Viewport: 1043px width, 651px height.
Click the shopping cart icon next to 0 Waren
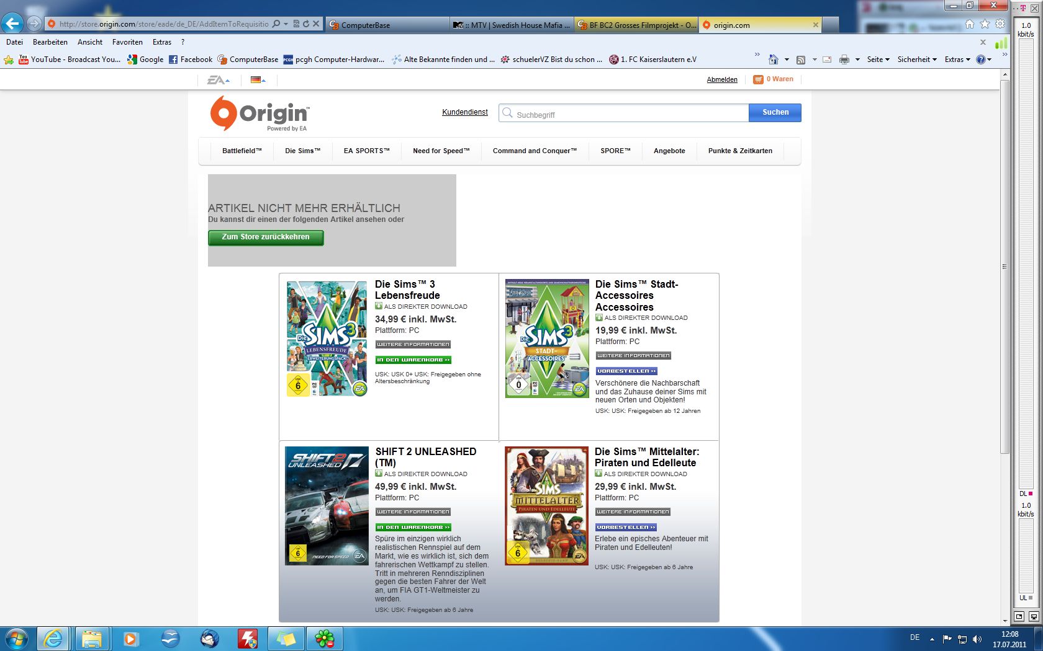758,79
